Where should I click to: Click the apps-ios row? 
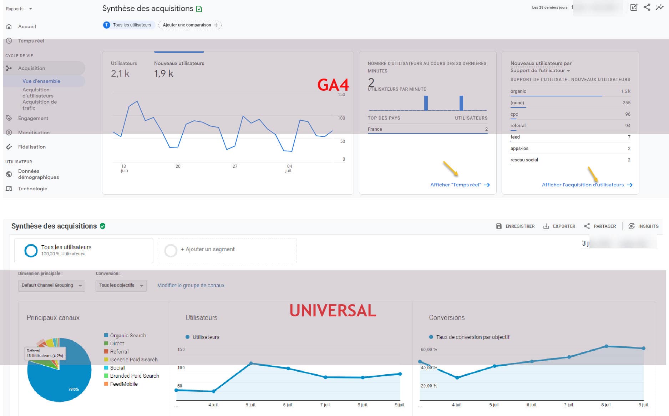tap(570, 149)
